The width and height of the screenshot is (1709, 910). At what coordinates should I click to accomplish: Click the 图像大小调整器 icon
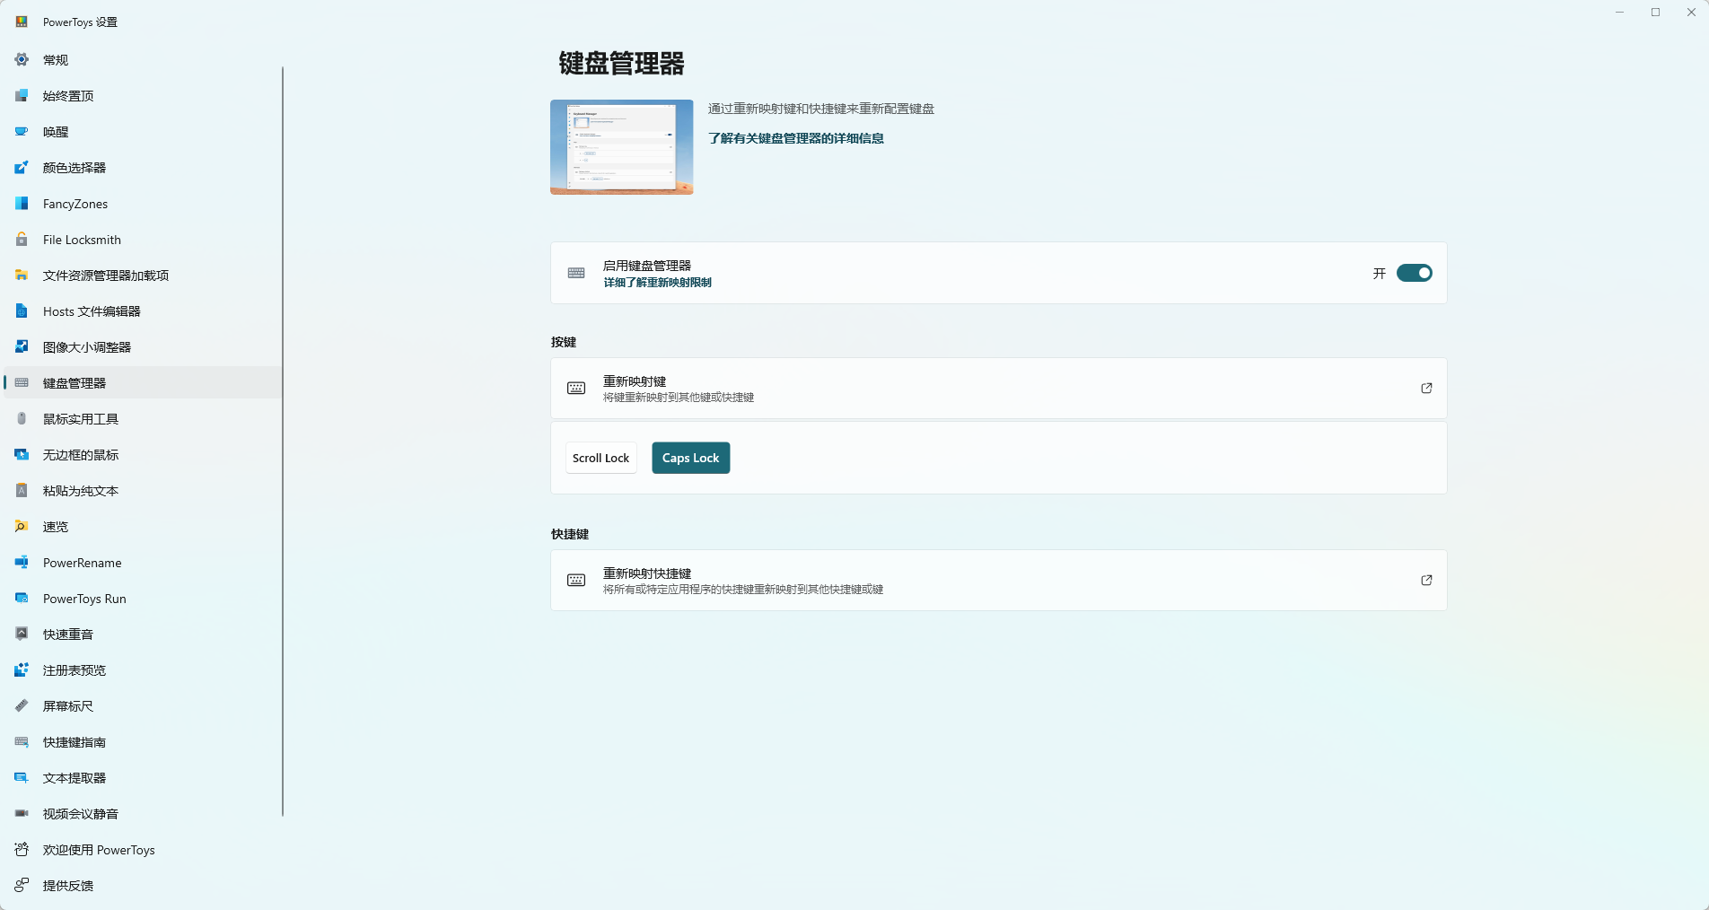point(22,347)
